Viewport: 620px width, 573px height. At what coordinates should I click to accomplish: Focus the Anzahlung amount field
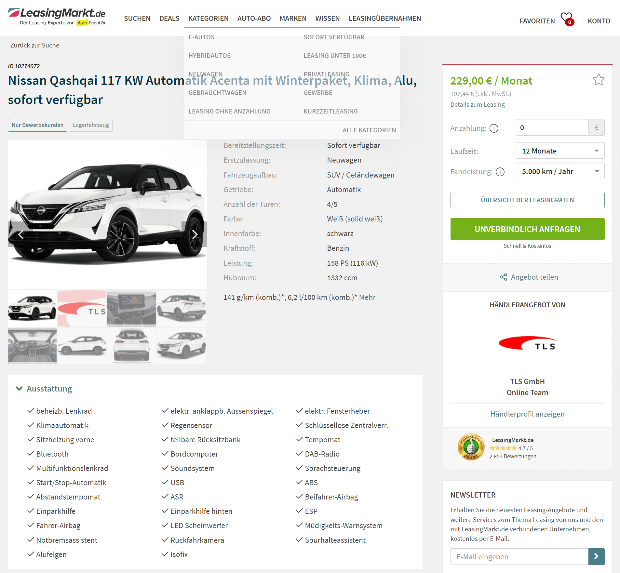(552, 127)
